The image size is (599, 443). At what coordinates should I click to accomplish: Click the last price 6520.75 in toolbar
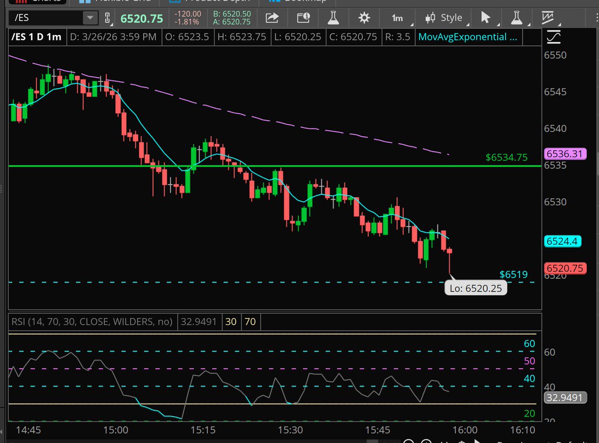[x=142, y=18]
